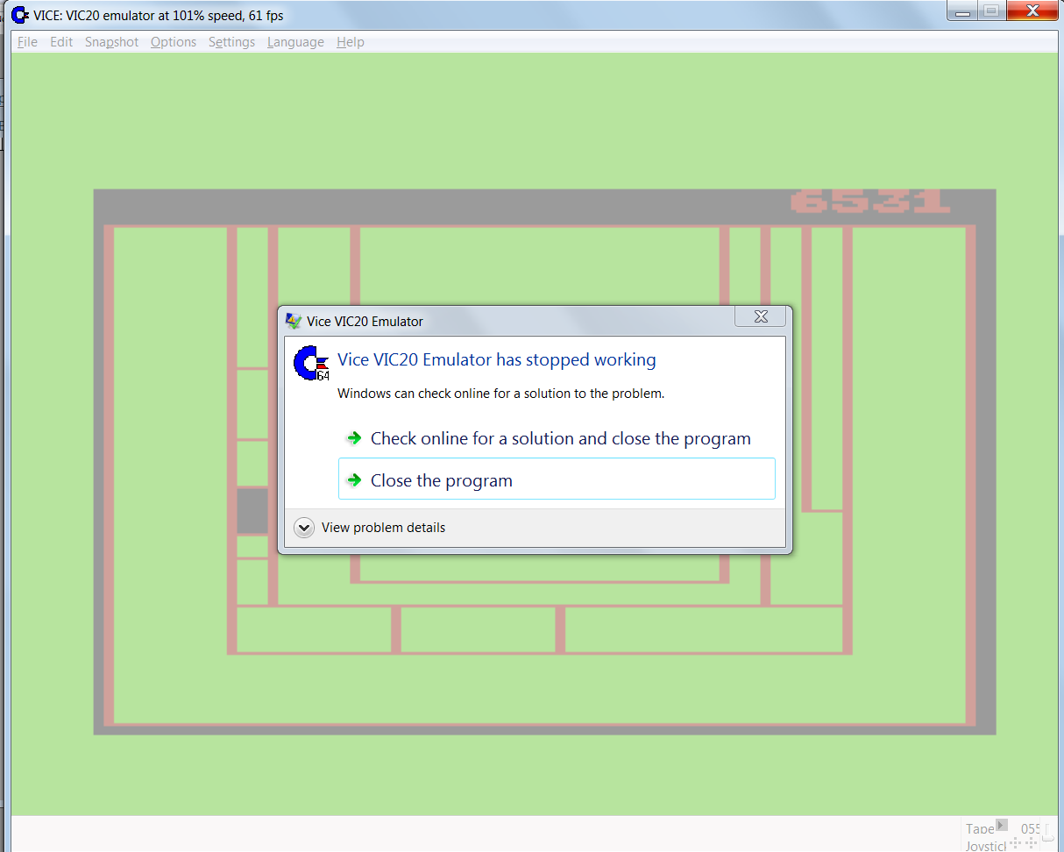Open the Language menu
Viewport: 1064px width, 852px height.
pyautogui.click(x=295, y=42)
